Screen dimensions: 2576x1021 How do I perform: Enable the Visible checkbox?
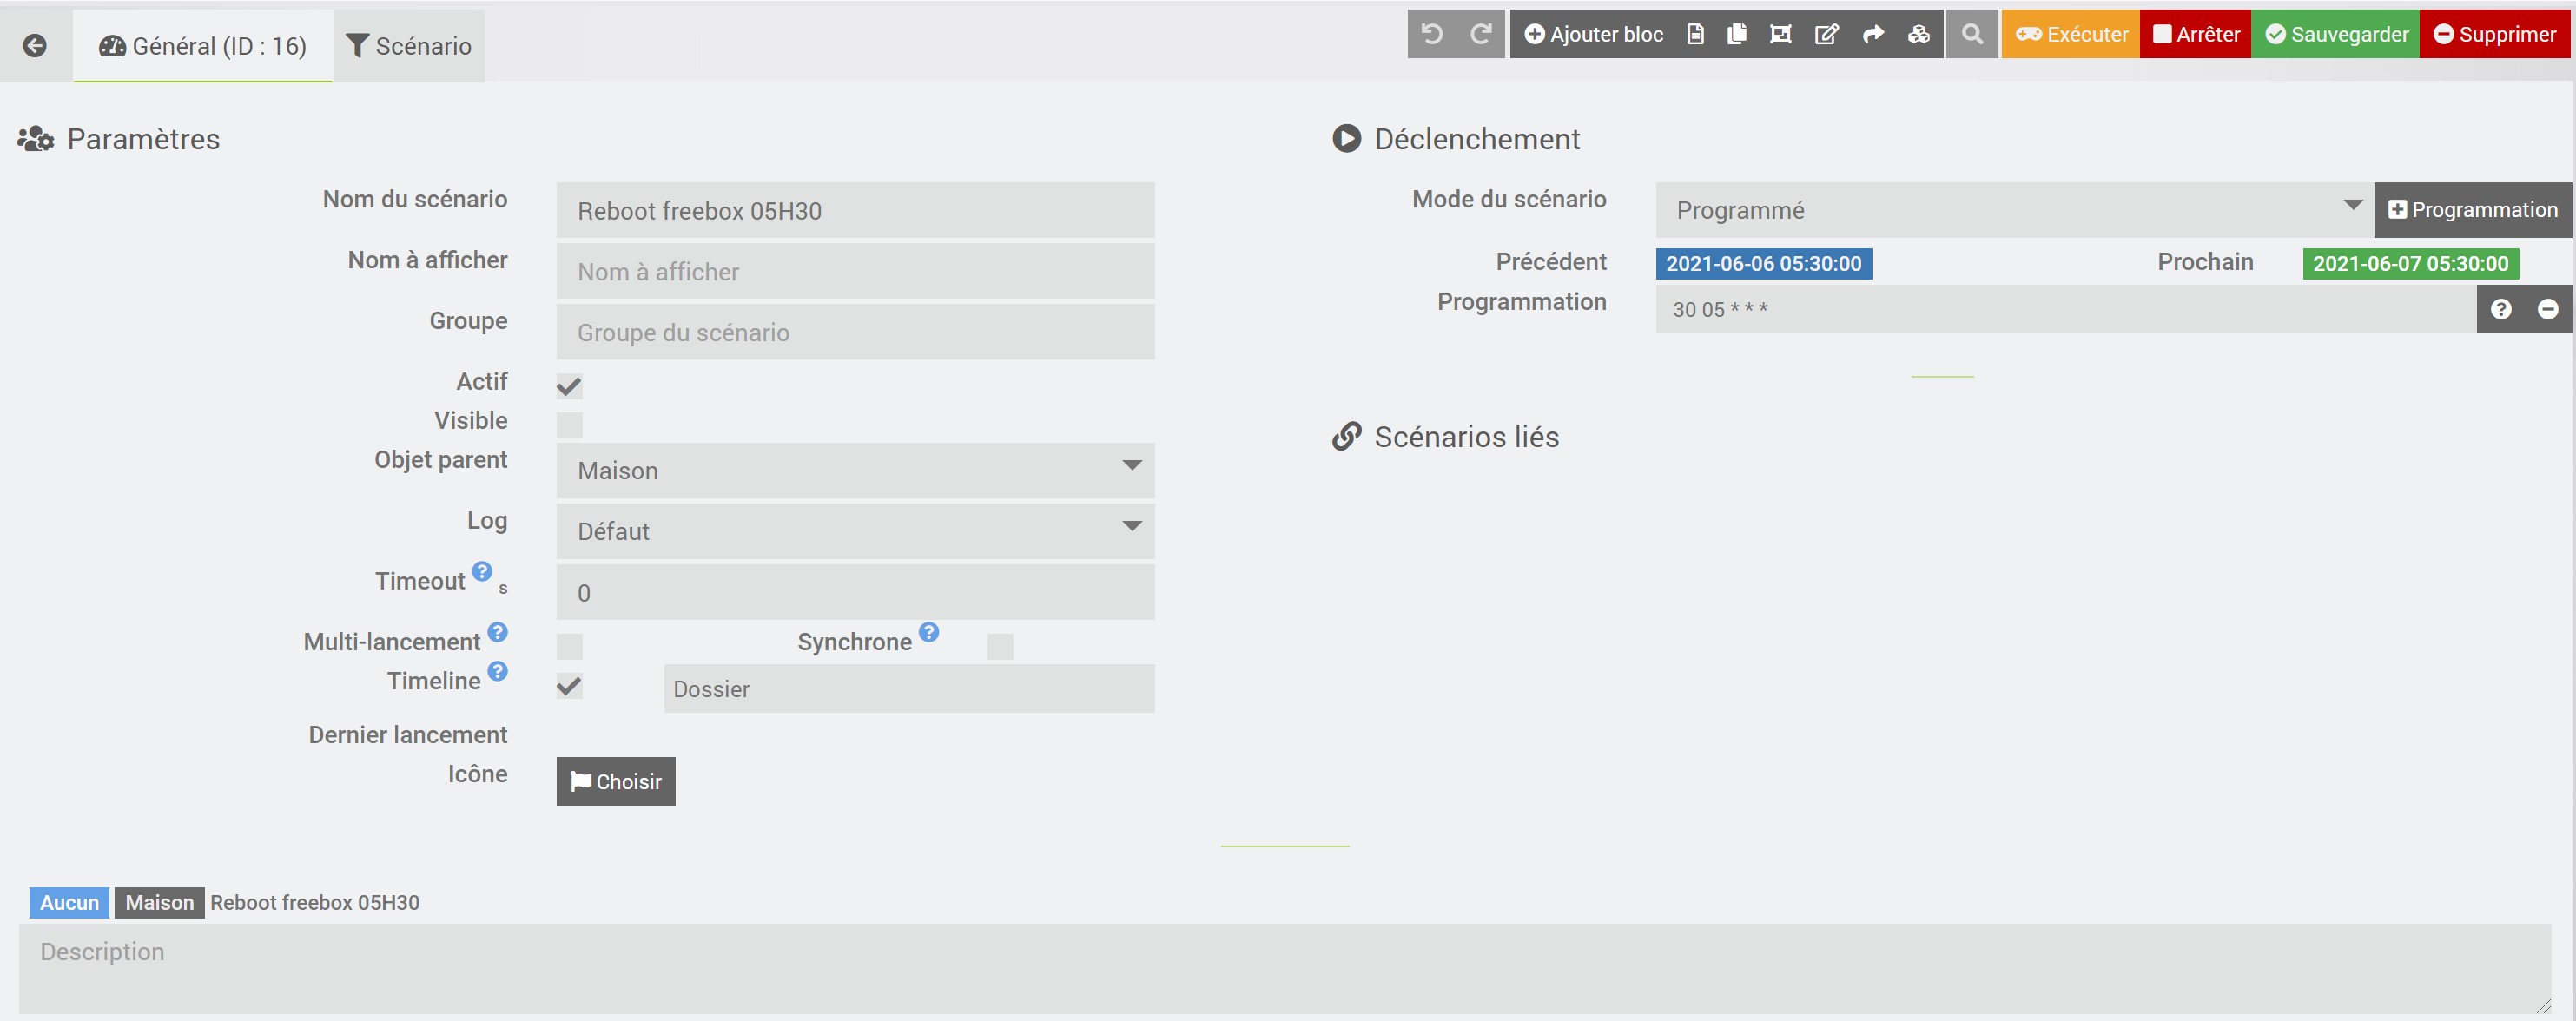click(569, 425)
